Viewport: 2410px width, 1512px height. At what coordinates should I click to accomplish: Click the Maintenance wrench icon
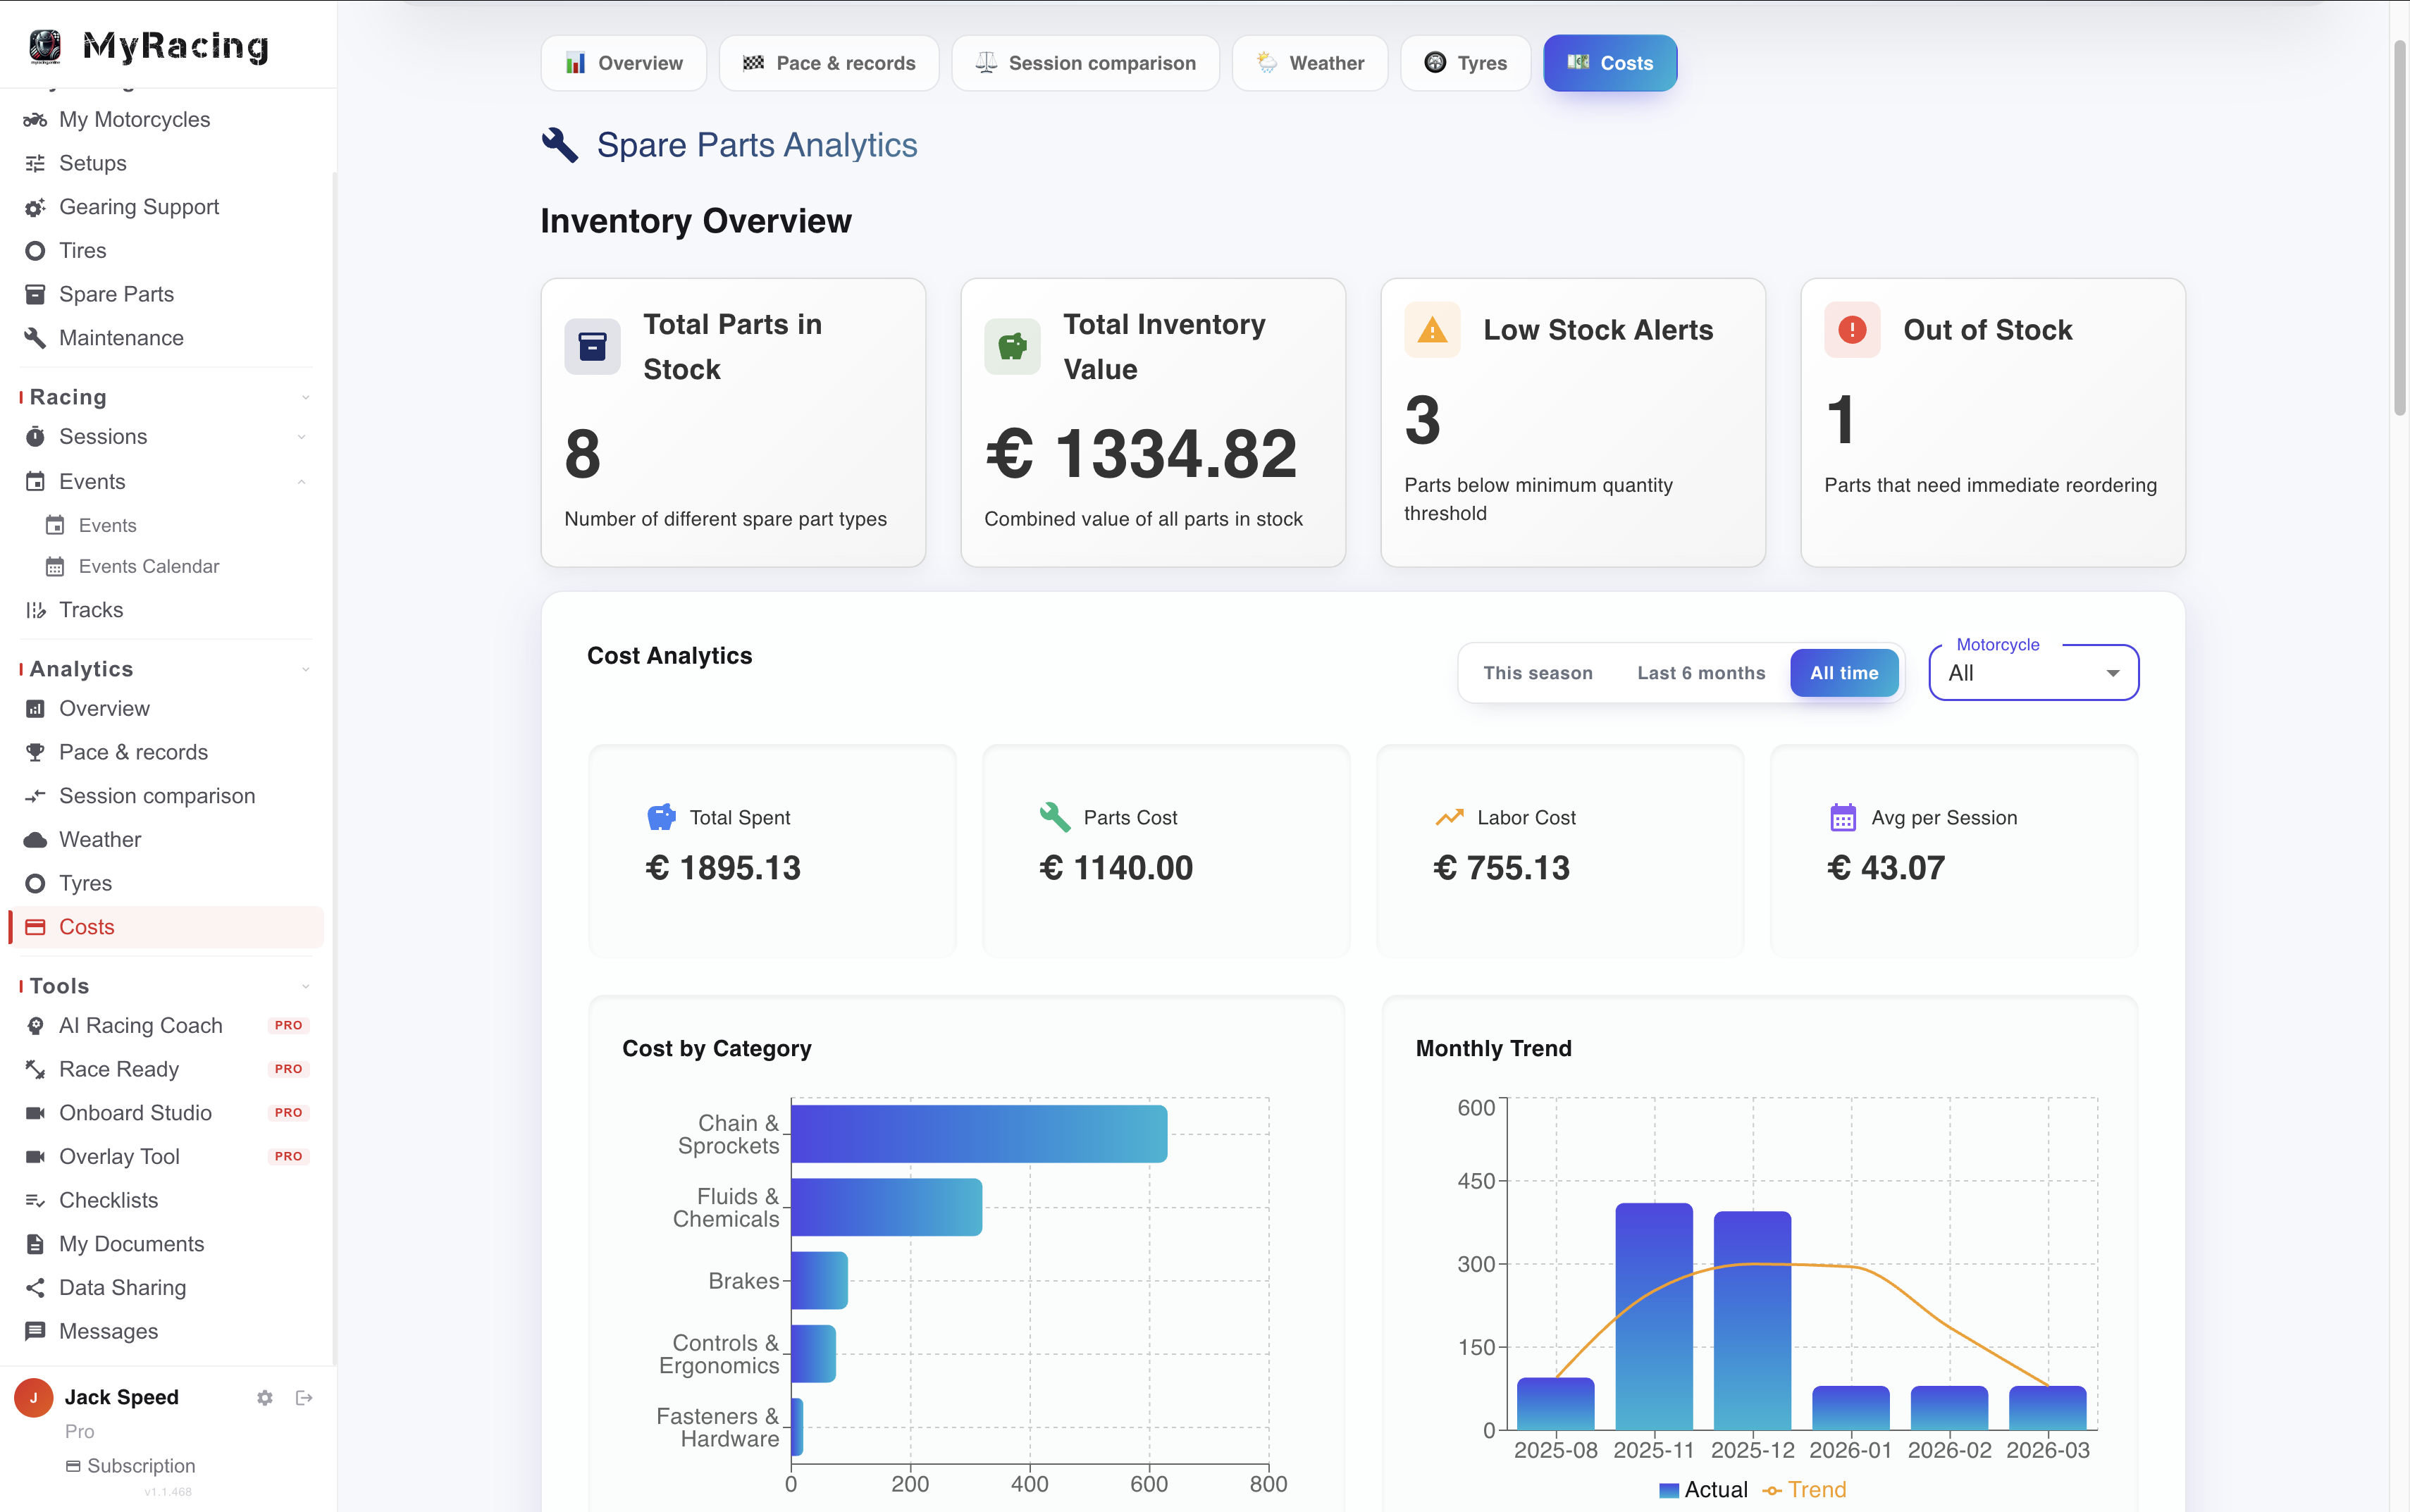click(x=35, y=338)
